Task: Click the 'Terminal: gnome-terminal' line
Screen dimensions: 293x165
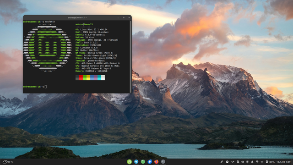Action: click(90, 61)
